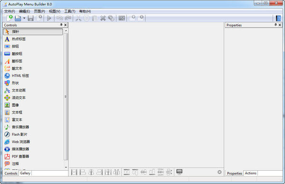The image size is (285, 184).
Task: Redo the last action
Action: pos(68,18)
